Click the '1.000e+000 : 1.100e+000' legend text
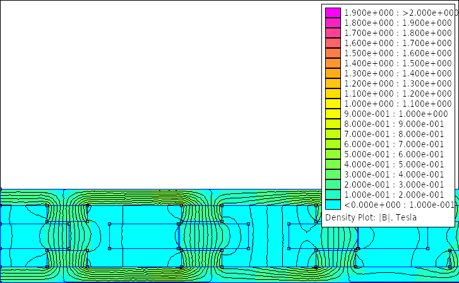Viewport: 459px width, 283px height. click(398, 104)
